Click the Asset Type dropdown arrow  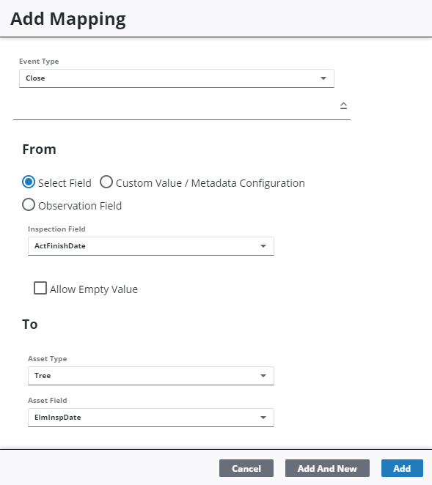pos(263,376)
